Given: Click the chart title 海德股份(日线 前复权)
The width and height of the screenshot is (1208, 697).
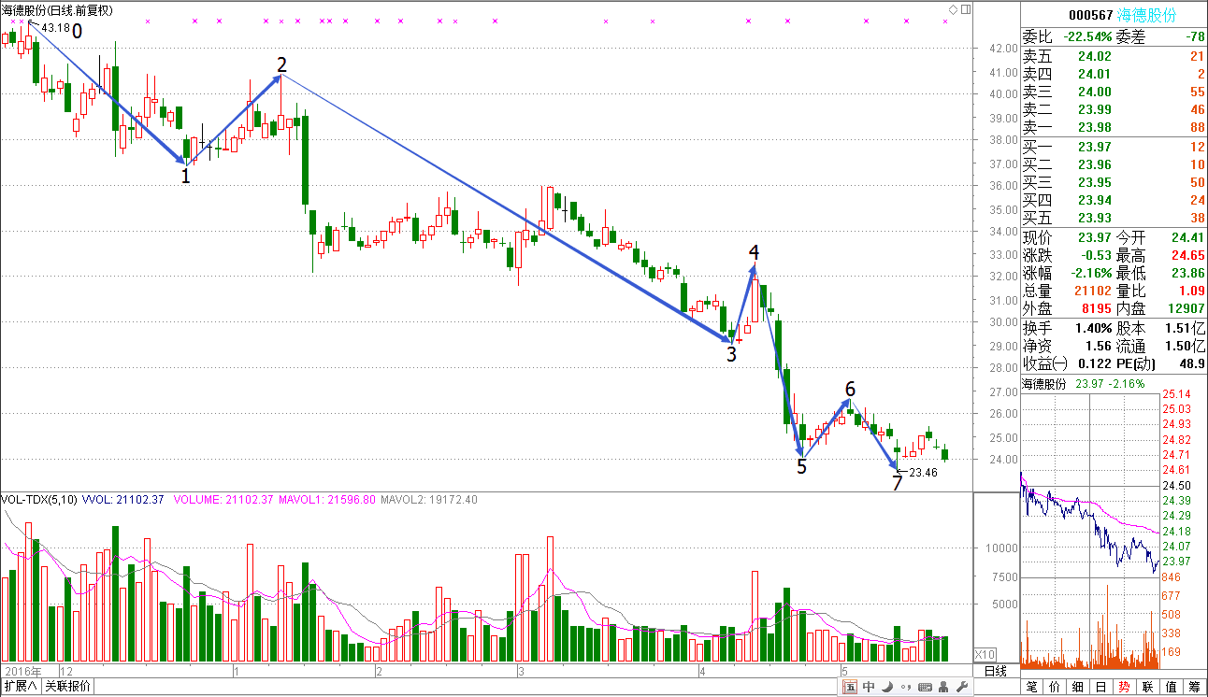Looking at the screenshot, I should point(57,10).
